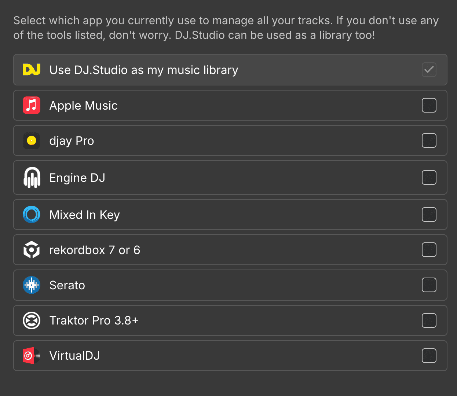Check the Apple Music checkbox
457x396 pixels.
pos(429,105)
